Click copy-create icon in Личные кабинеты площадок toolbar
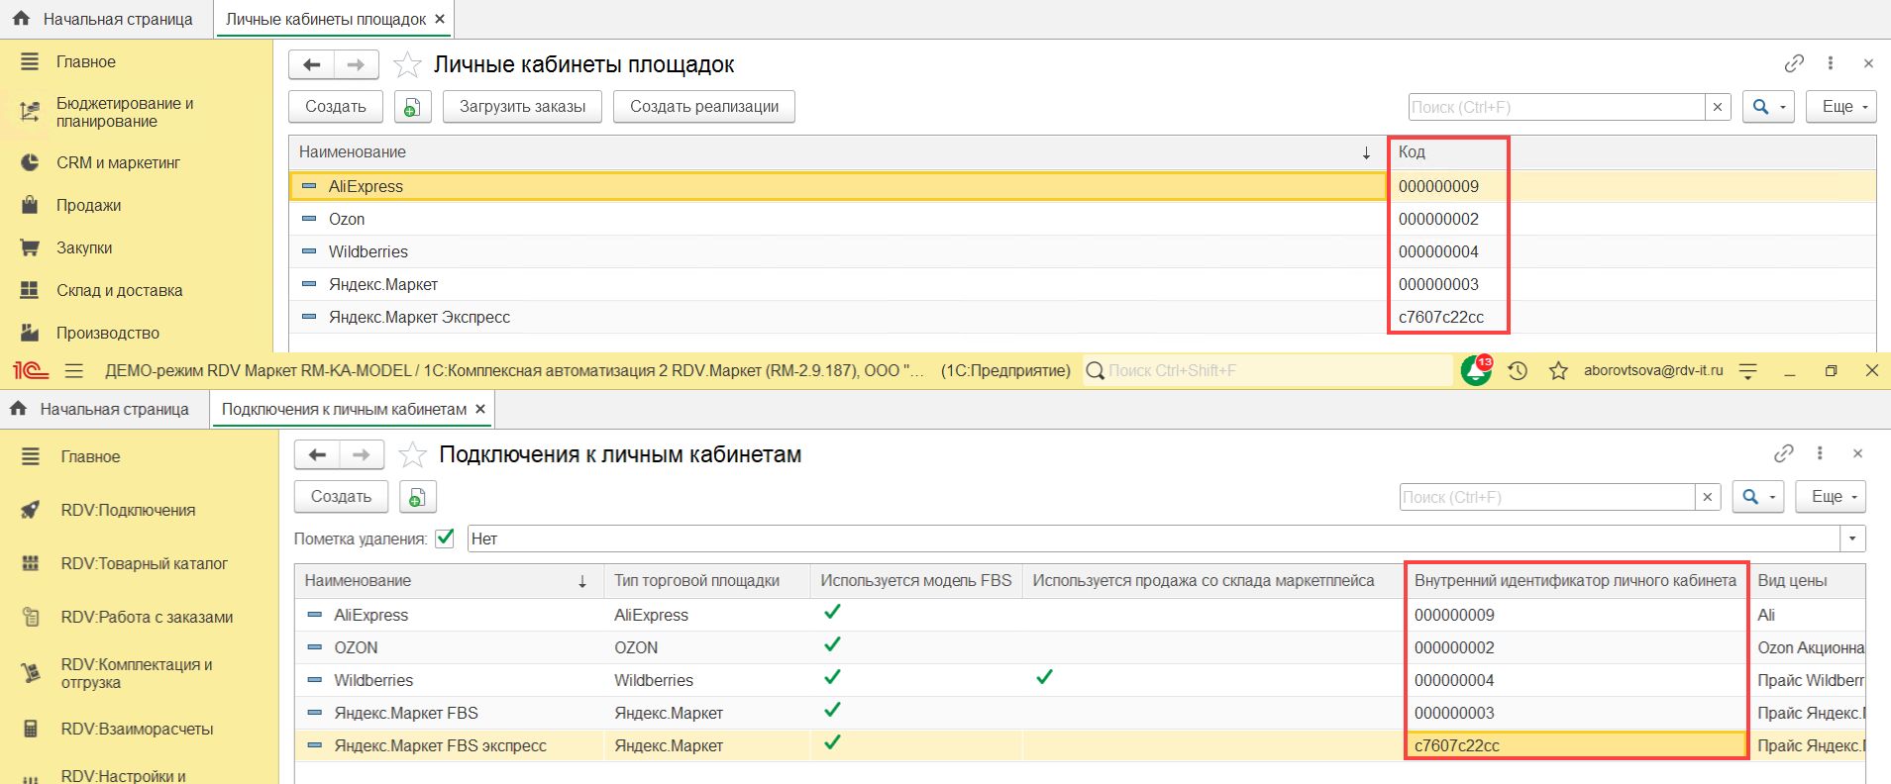 click(412, 107)
